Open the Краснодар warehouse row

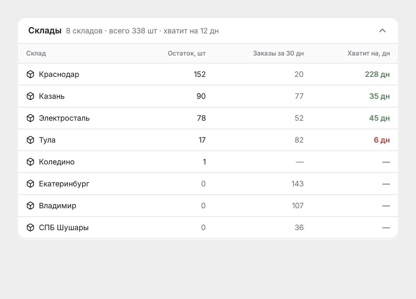point(208,74)
